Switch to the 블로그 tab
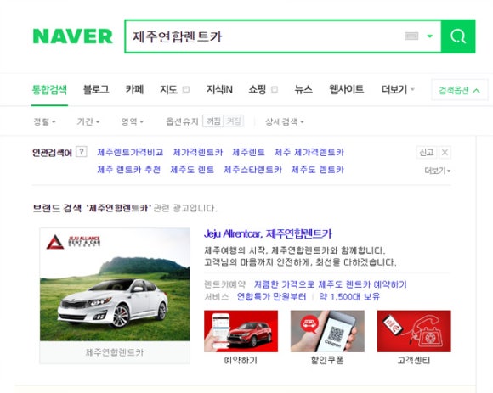Viewport: 493px width, 393px height. click(96, 90)
